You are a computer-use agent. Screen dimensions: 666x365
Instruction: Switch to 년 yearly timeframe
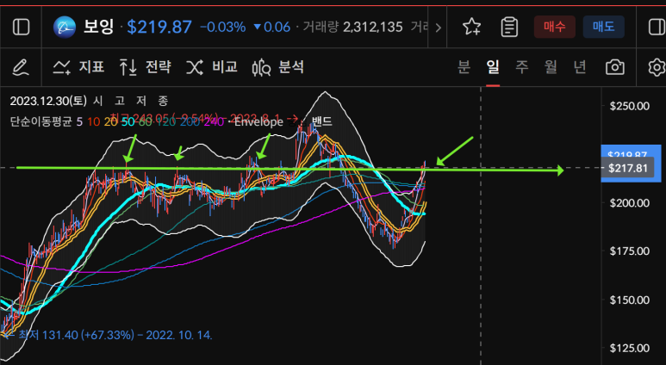[x=580, y=66]
